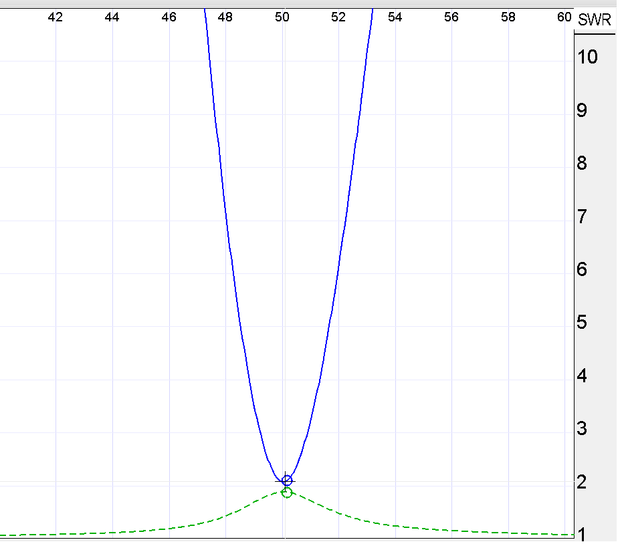The image size is (622, 548).
Task: Click the SWR value 8 on the right scale
Action: tap(582, 163)
